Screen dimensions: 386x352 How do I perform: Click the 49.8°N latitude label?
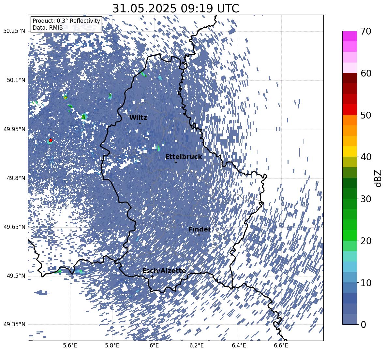click(x=16, y=178)
